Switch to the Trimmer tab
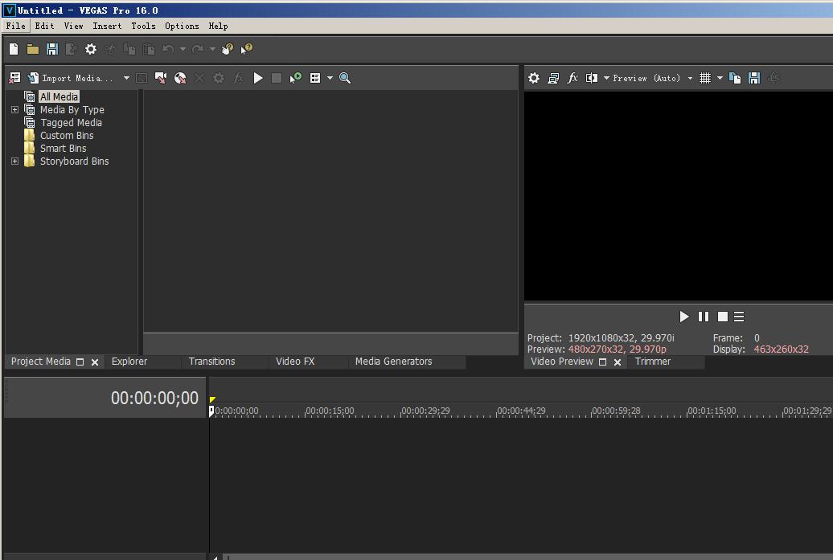The width and height of the screenshot is (833, 560). (653, 362)
